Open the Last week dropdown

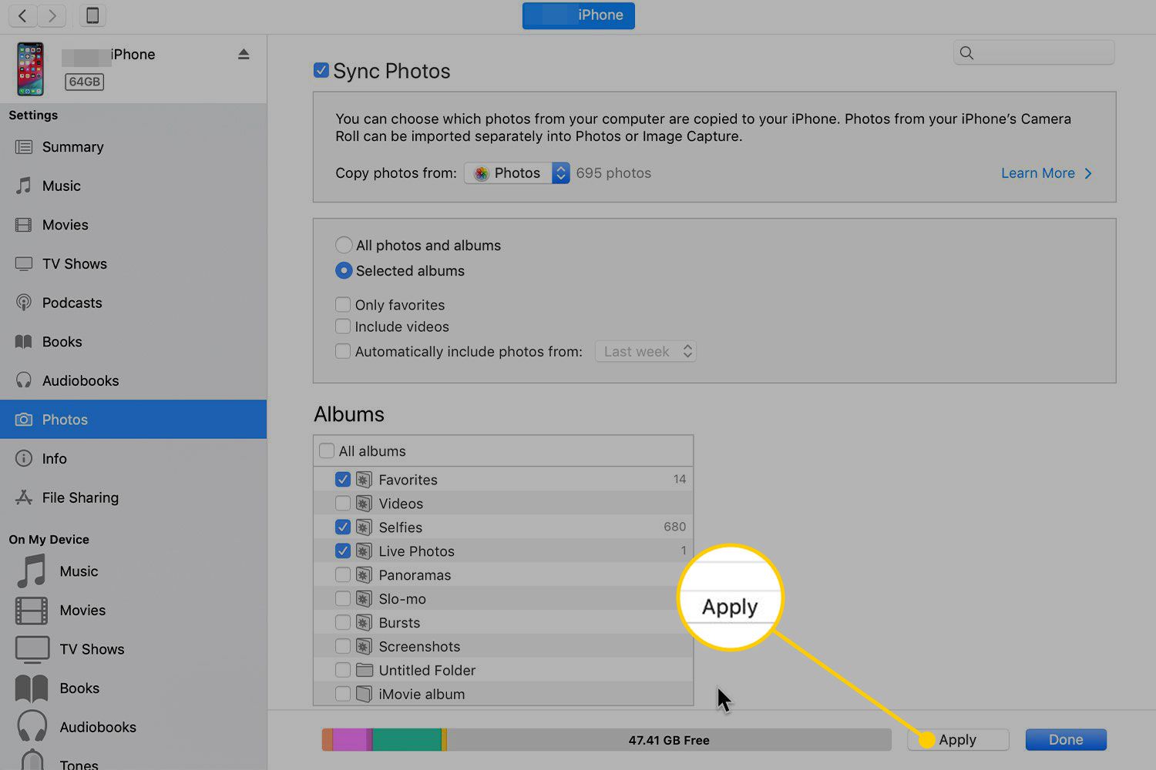[646, 352]
